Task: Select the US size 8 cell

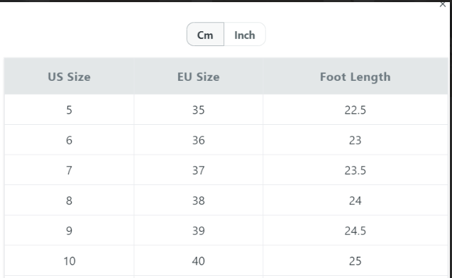Action: 70,201
